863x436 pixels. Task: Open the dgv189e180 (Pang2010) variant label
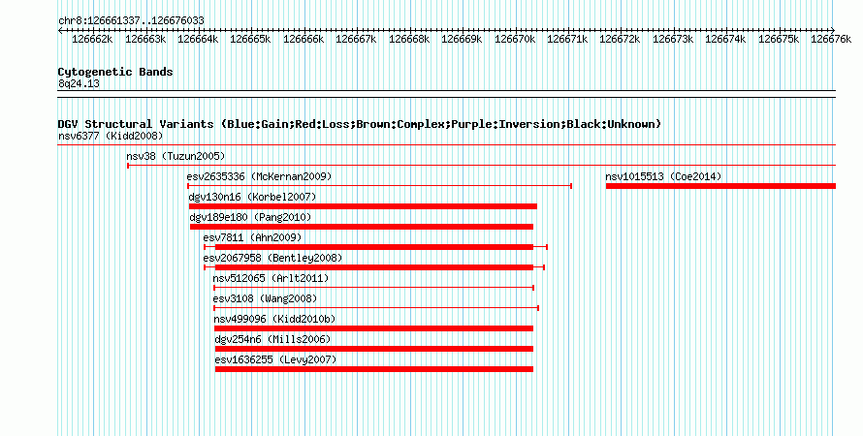(250, 217)
